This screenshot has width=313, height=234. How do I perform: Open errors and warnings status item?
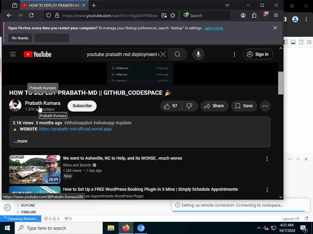pyautogui.click(x=52, y=219)
